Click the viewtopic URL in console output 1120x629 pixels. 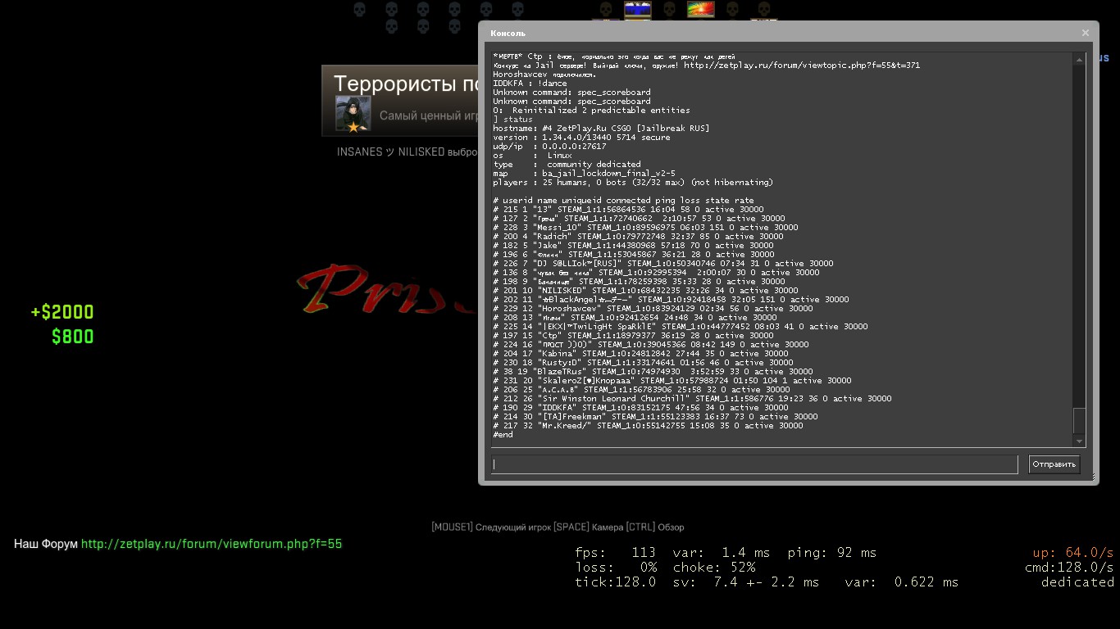[801, 66]
